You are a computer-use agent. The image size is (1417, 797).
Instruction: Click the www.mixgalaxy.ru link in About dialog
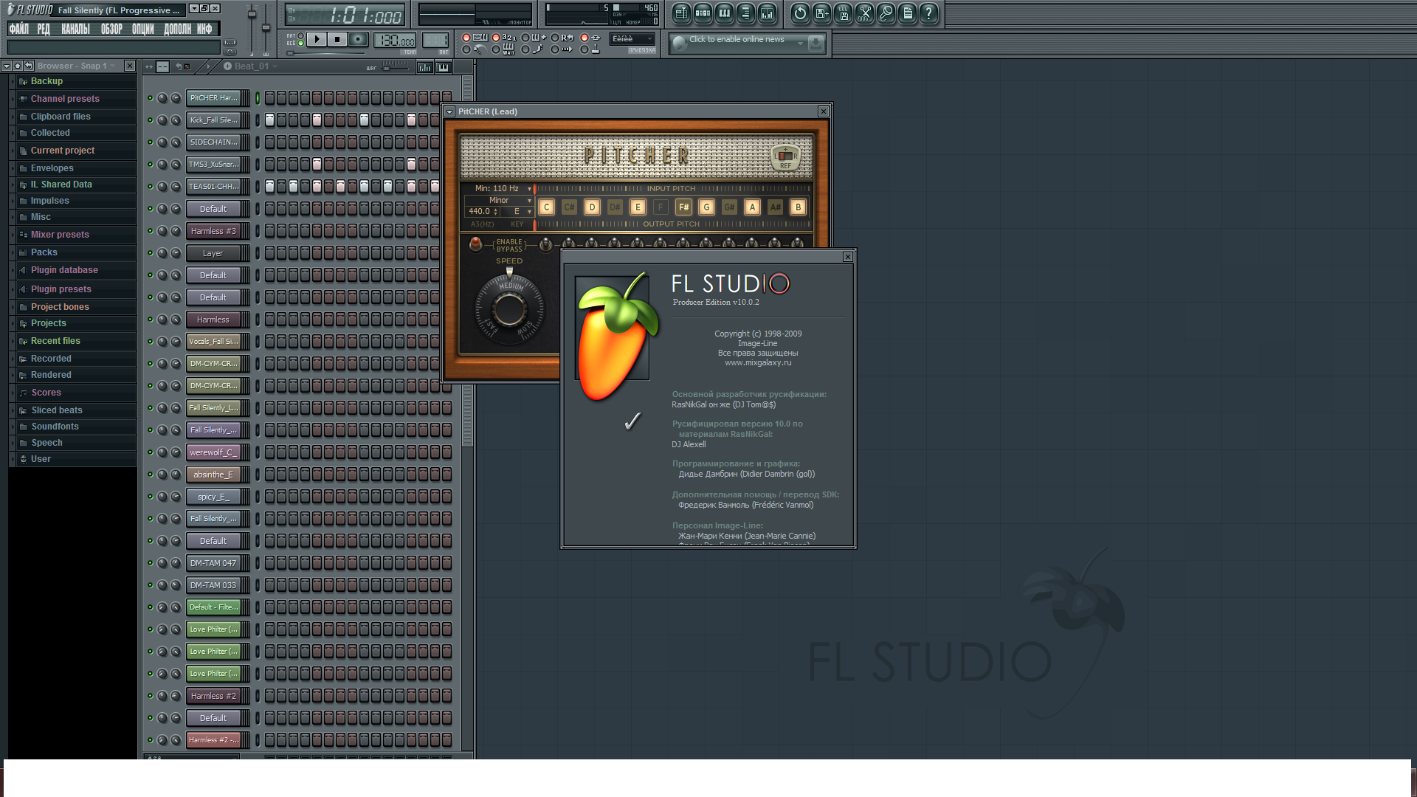tap(758, 363)
